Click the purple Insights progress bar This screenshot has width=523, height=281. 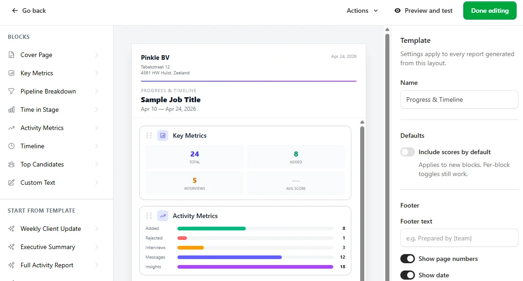(x=255, y=267)
